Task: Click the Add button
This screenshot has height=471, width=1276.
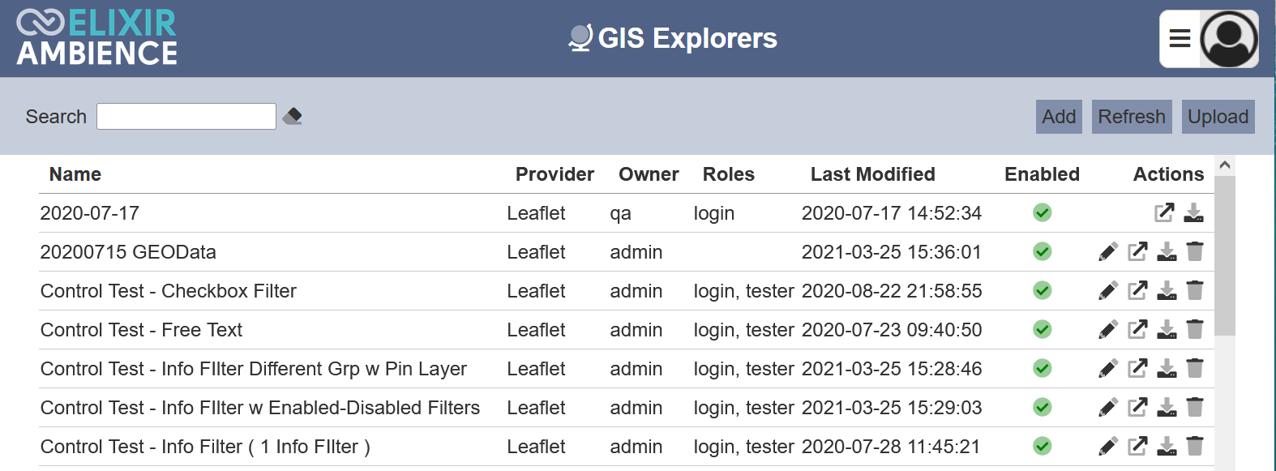Action: pos(1059,117)
